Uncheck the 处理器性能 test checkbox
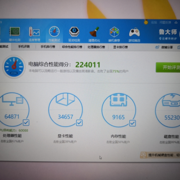This screenshot has width=180, height=180. tap(26, 122)
